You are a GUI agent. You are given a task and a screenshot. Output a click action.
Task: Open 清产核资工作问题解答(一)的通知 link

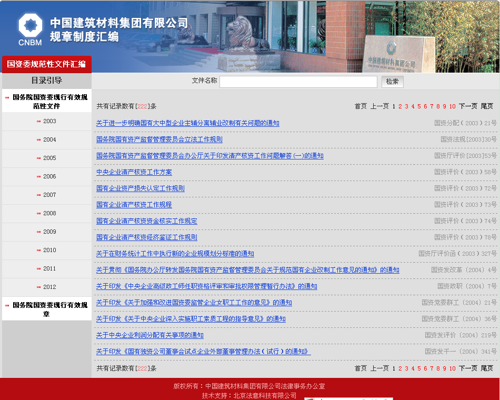click(210, 156)
